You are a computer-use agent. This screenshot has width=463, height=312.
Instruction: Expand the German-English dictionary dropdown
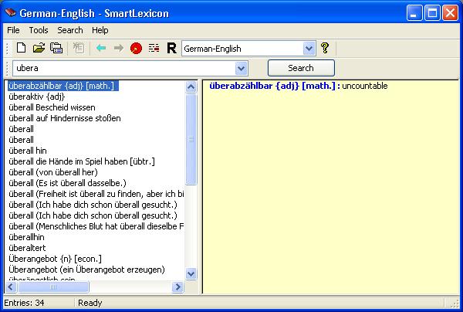tap(309, 49)
